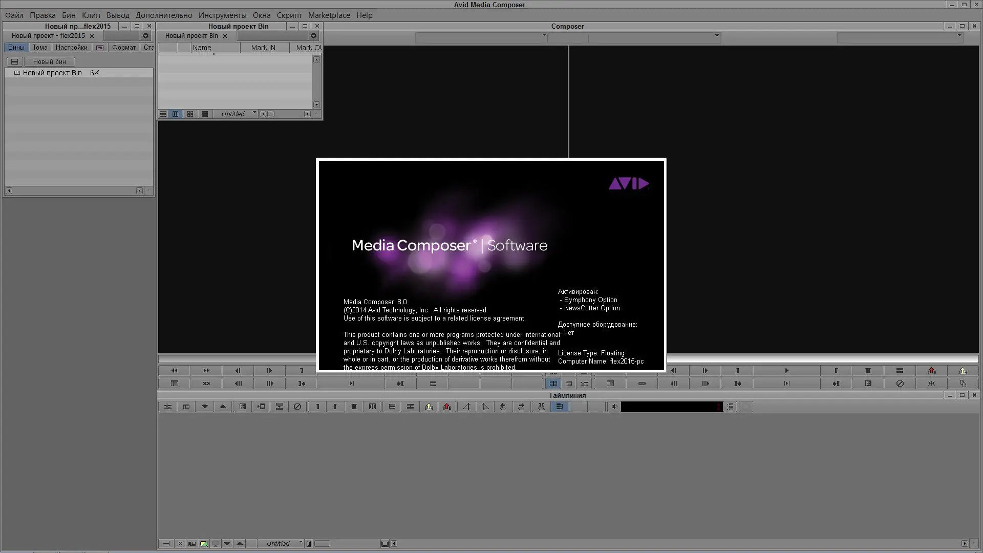Click the Mark IN column header
The height and width of the screenshot is (553, 983).
(263, 48)
